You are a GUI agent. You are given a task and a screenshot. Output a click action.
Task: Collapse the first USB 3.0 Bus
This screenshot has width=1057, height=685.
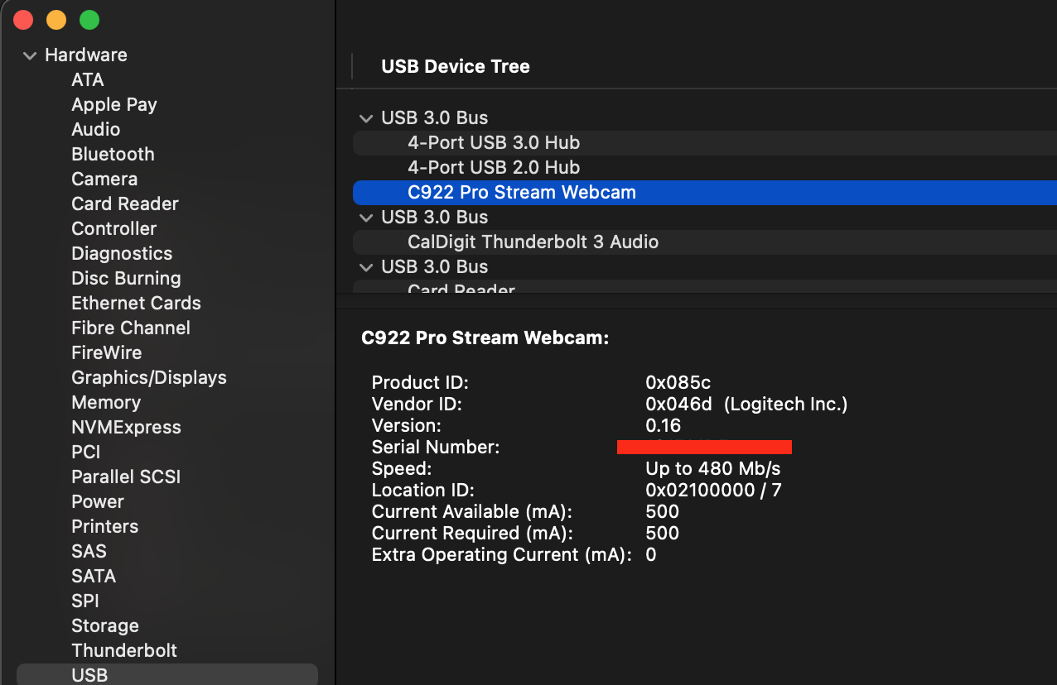(365, 118)
